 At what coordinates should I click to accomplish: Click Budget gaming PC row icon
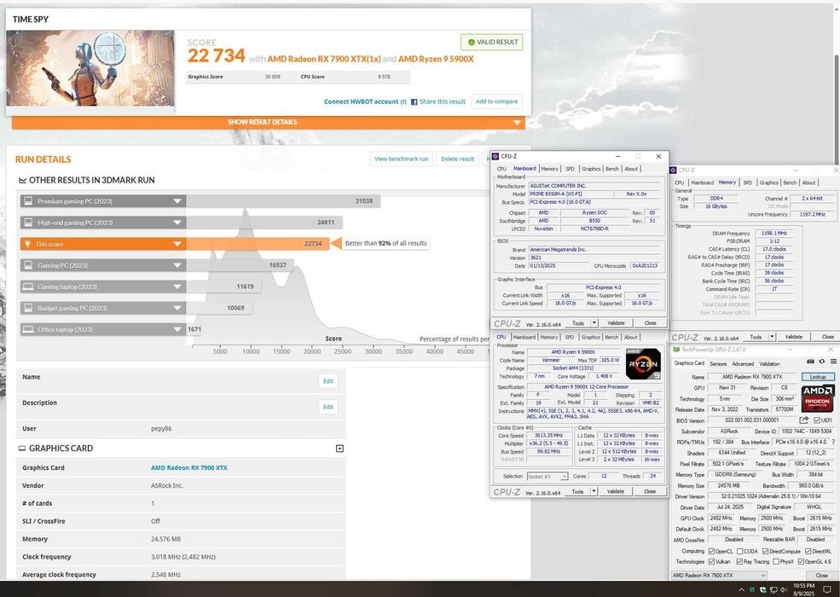click(27, 308)
